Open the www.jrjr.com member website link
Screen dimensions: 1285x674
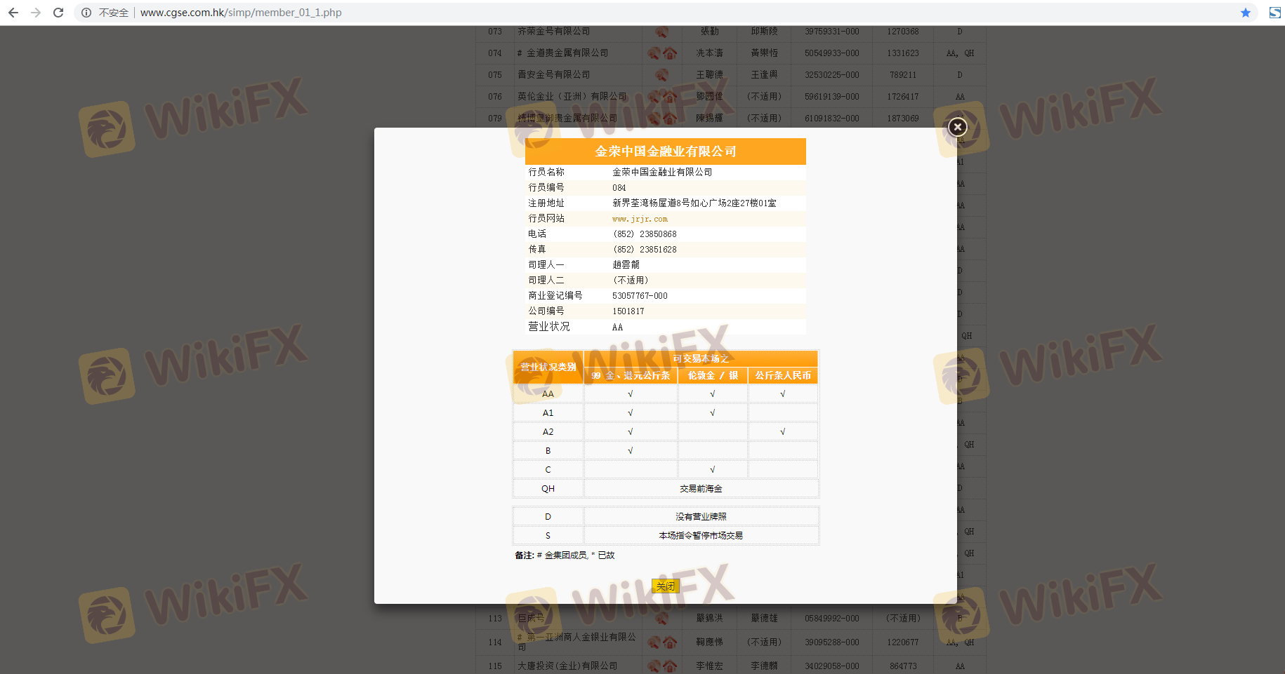(x=640, y=219)
